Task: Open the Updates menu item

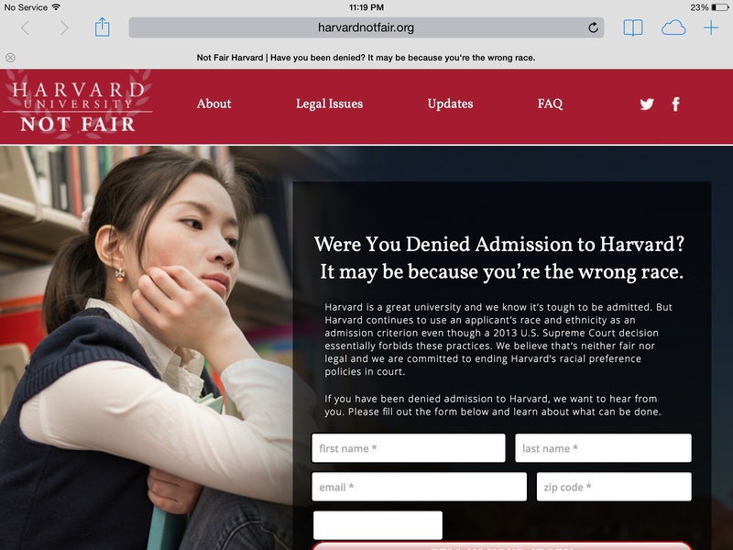Action: [x=450, y=104]
